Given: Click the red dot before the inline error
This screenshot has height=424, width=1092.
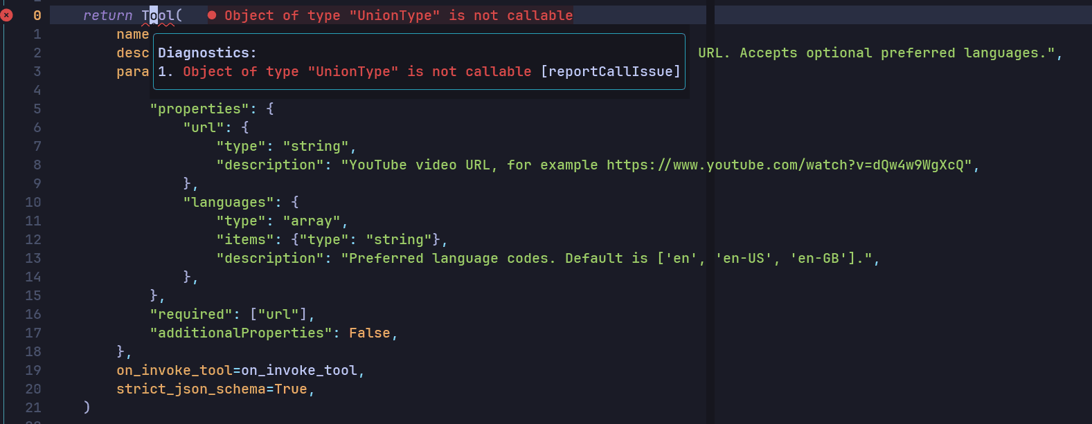Looking at the screenshot, I should click(x=212, y=15).
